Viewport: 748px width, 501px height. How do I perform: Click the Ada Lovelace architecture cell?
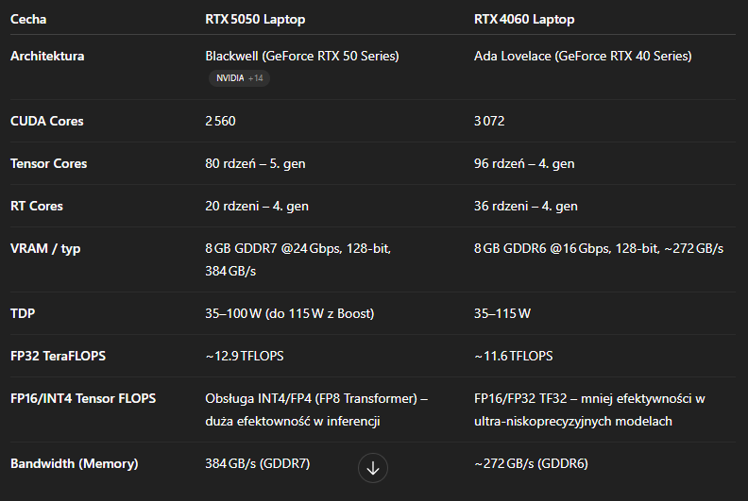(x=583, y=56)
